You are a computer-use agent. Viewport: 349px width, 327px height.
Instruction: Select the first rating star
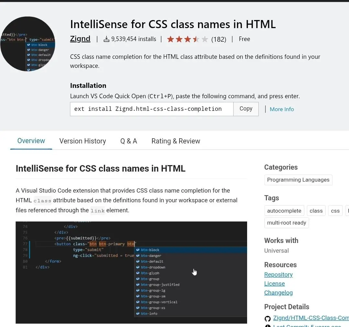coord(170,39)
